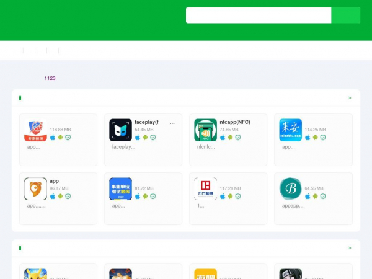
Task: Open the red 万方 app icon
Action: point(205,189)
